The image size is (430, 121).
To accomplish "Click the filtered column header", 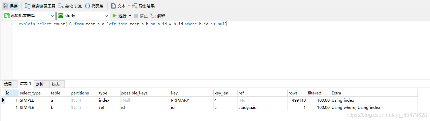I will coord(319,93).
